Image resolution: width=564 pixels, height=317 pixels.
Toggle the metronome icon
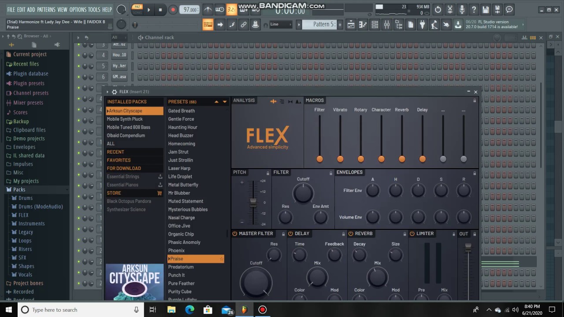[x=208, y=10]
